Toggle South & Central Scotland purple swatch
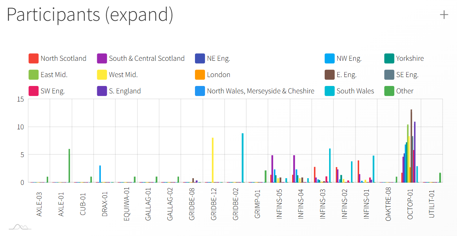Screen dimensions: 457x236 [102, 59]
